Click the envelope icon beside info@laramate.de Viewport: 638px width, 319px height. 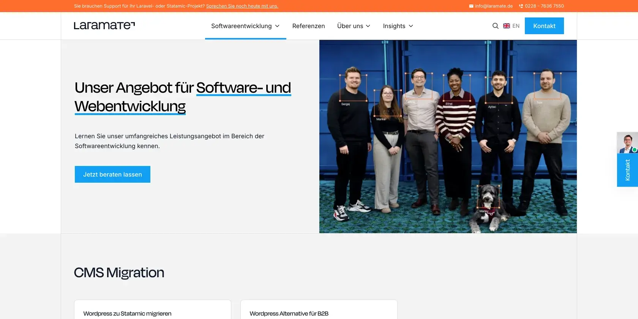point(471,6)
